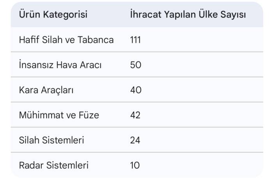Screen dimensions: 274x178
Task: Click the İhracat Yapılan Ülke Sayısı header
Action: 188,14
